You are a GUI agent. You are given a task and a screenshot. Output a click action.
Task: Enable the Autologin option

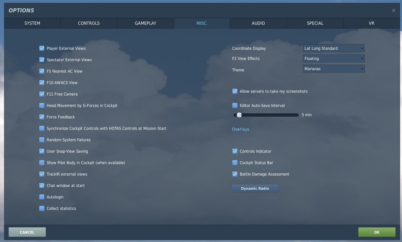point(42,197)
